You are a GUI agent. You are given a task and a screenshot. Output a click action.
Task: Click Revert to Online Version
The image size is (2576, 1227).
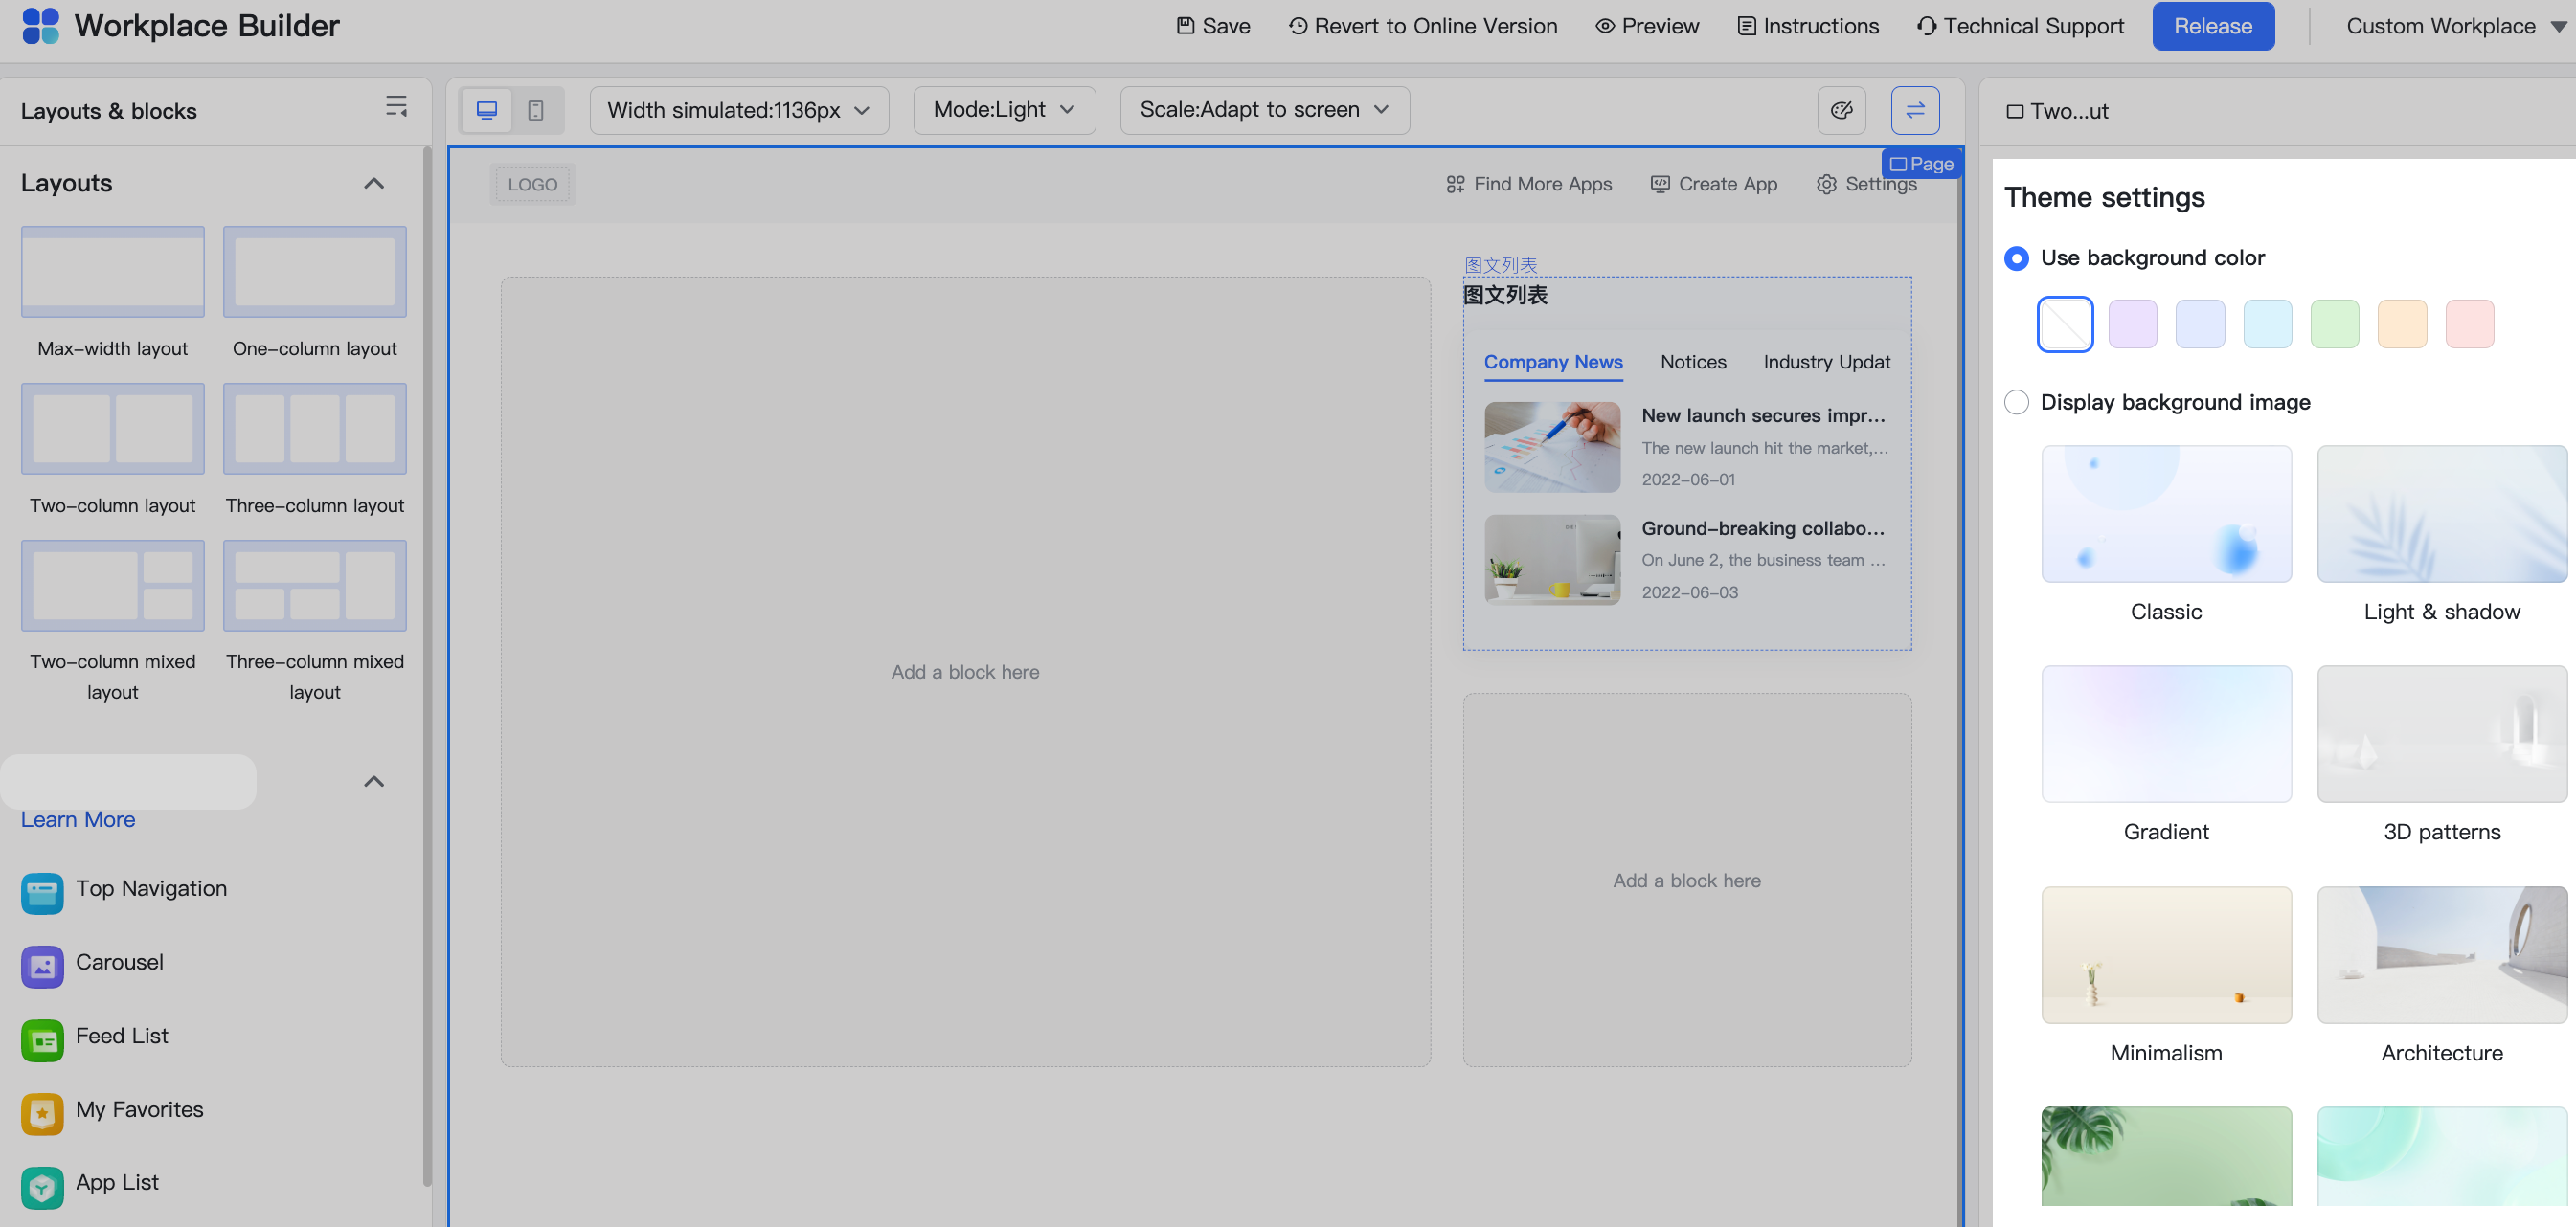[1422, 26]
